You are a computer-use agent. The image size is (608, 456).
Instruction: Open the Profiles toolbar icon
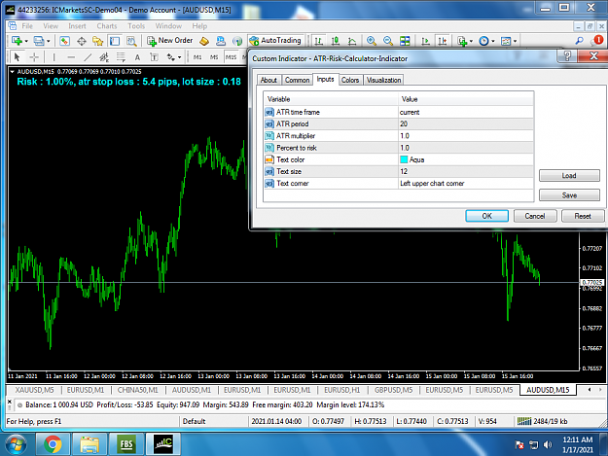[x=39, y=41]
